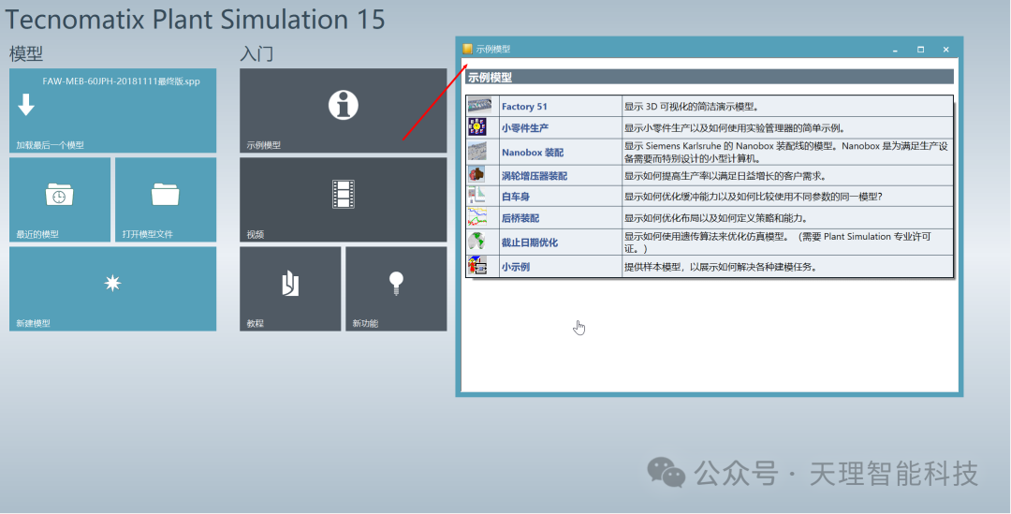1011x514 pixels.
Task: Click the folder icon on 打开模型文件 tile
Action: click(x=165, y=194)
